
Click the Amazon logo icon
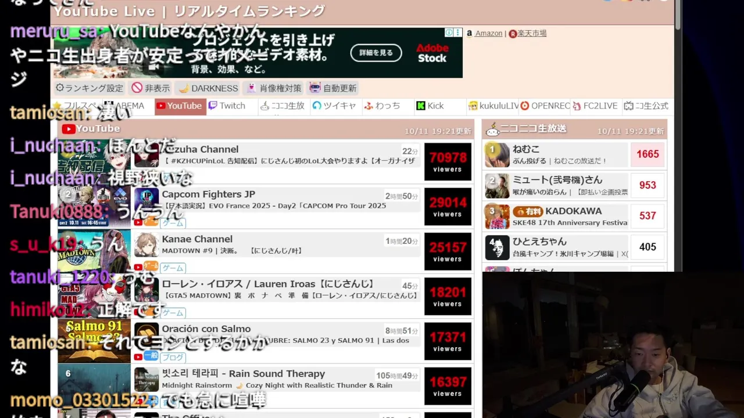pos(470,33)
